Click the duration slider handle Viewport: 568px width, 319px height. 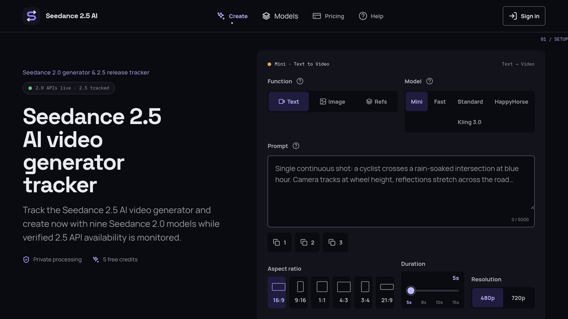point(411,291)
